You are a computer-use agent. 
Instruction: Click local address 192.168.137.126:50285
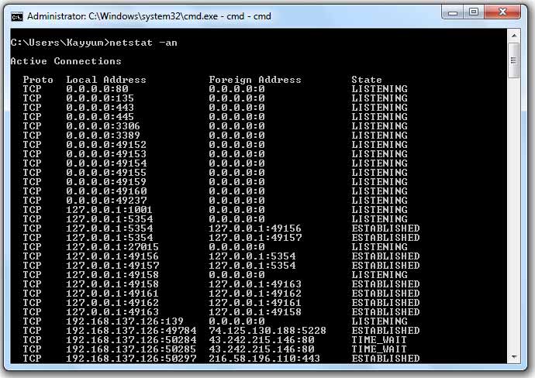pyautogui.click(x=131, y=349)
